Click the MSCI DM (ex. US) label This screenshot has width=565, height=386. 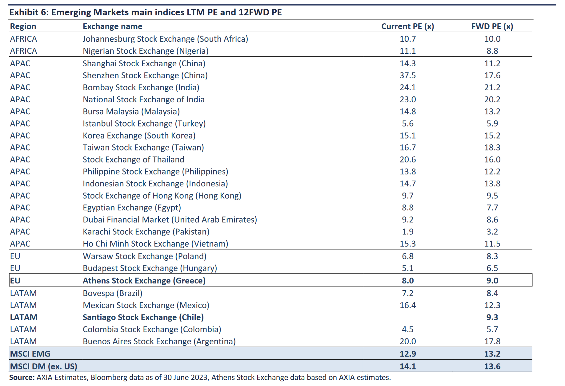pos(44,366)
